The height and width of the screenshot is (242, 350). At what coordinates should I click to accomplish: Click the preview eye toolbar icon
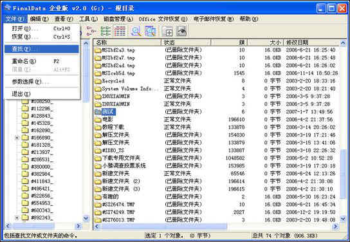[x=181, y=31]
